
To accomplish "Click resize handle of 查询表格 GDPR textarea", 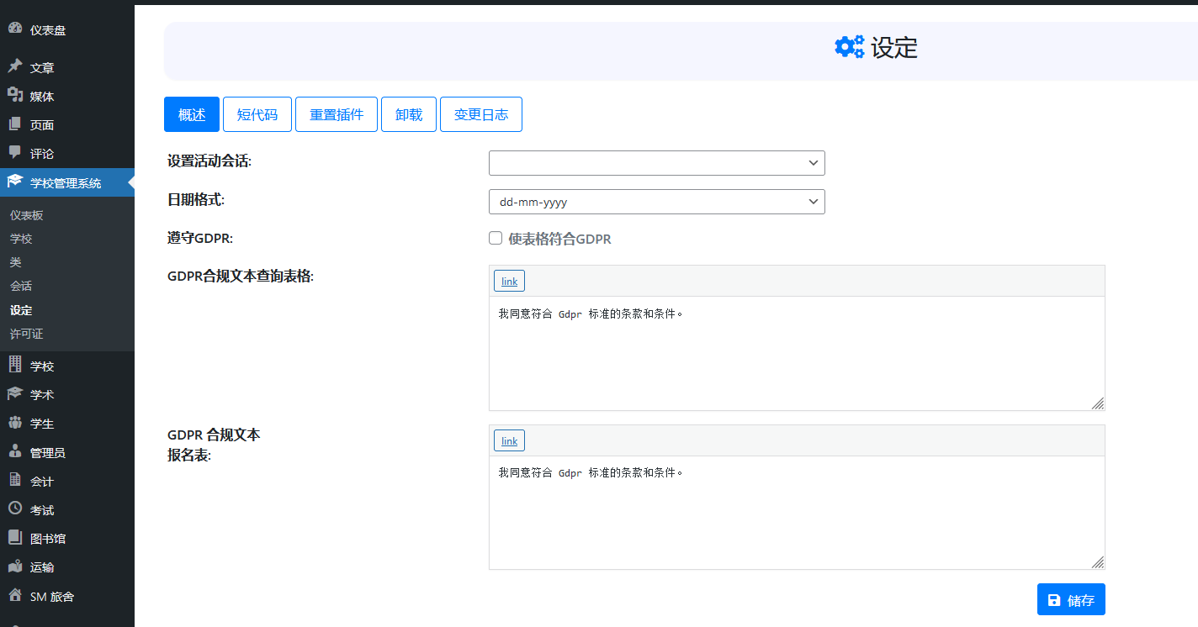I will (x=1098, y=403).
